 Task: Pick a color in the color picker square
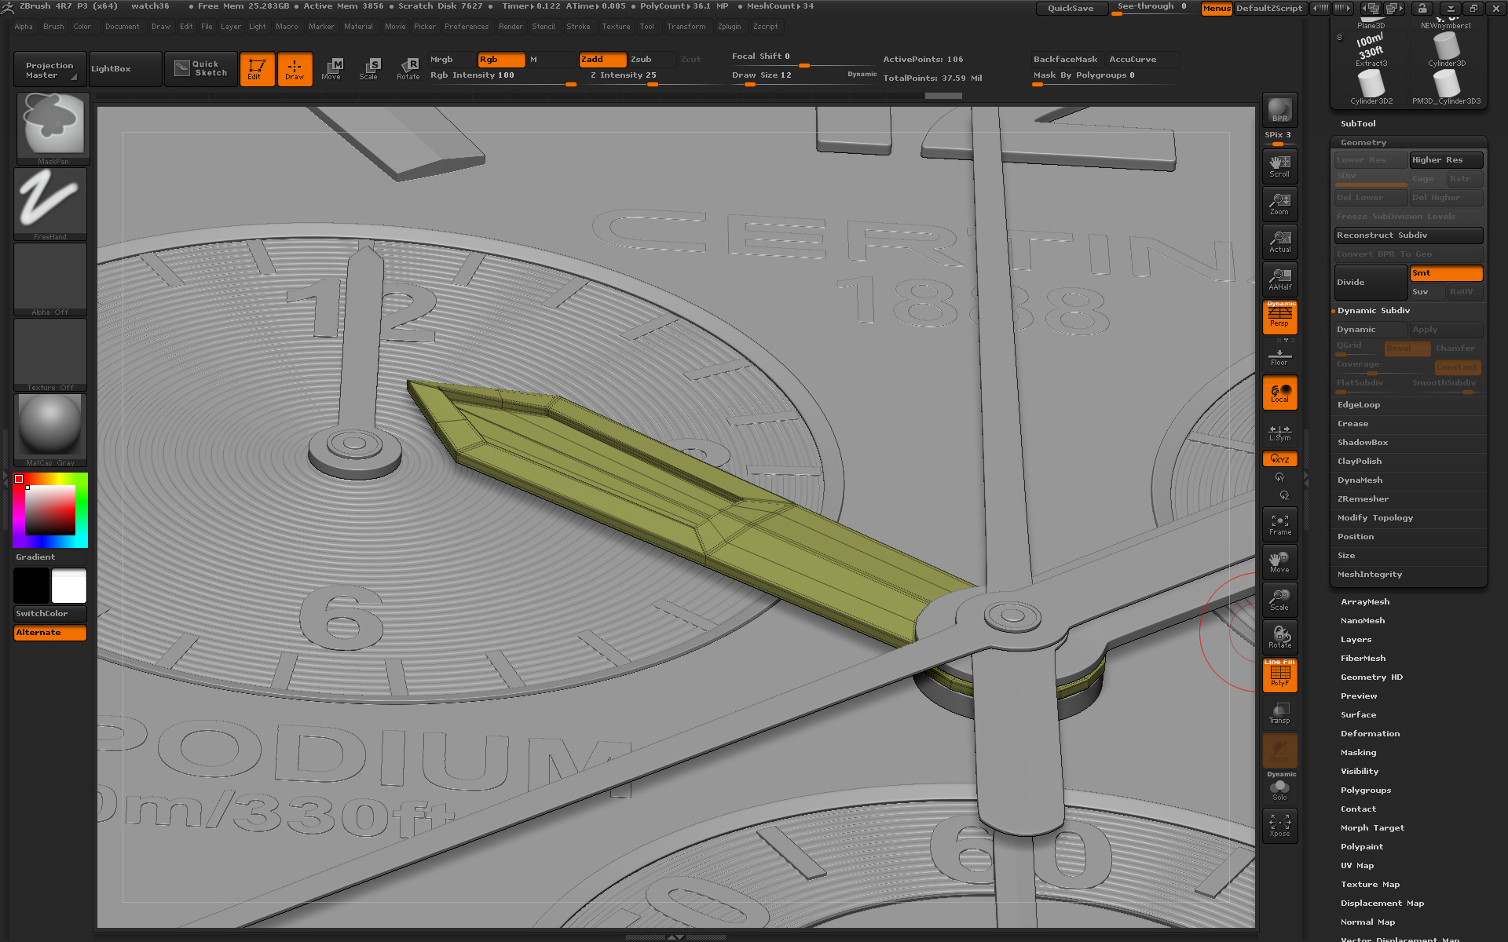click(50, 510)
